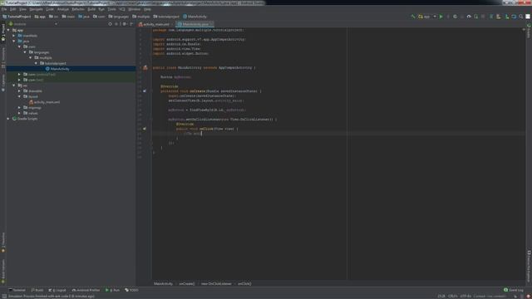Open the Help menu
The image size is (532, 299).
147,9
